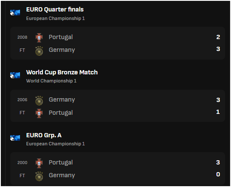
Task: Click the 2000 year label
Action: point(23,163)
